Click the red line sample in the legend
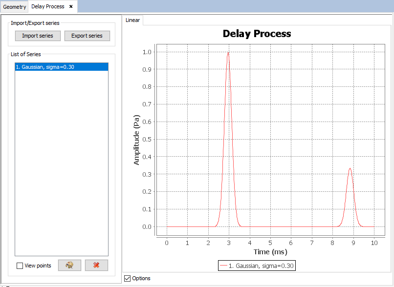 pyautogui.click(x=223, y=266)
